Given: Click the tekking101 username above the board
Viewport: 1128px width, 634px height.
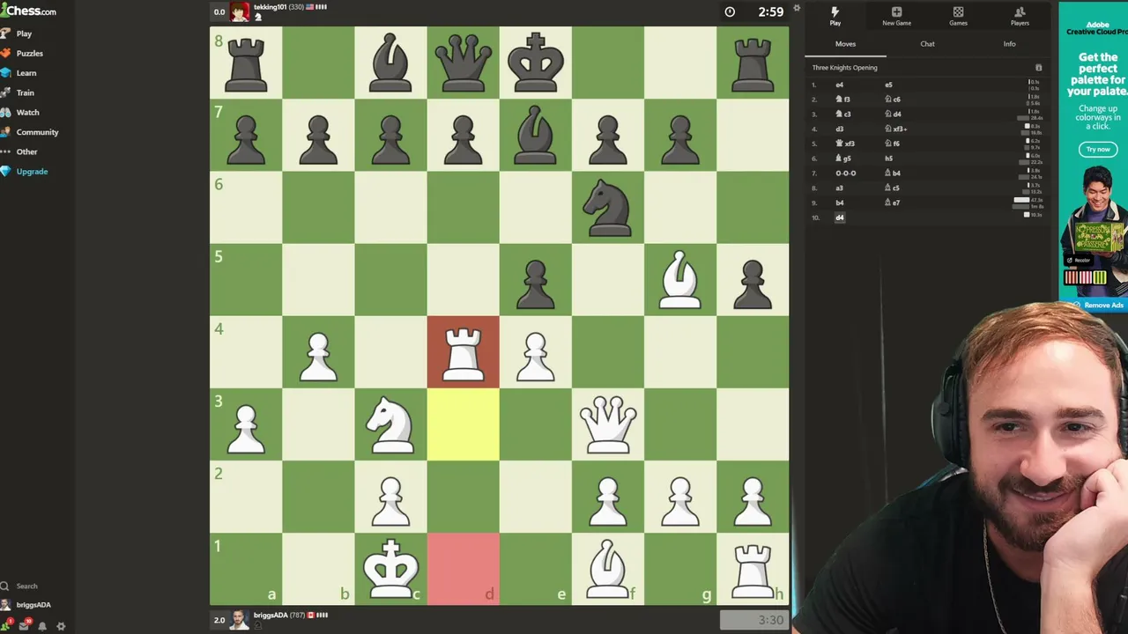Looking at the screenshot, I should click(270, 7).
